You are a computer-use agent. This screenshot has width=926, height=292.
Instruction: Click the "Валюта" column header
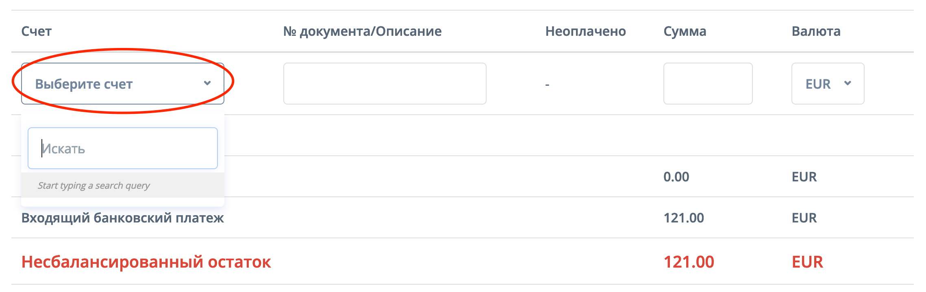[816, 31]
